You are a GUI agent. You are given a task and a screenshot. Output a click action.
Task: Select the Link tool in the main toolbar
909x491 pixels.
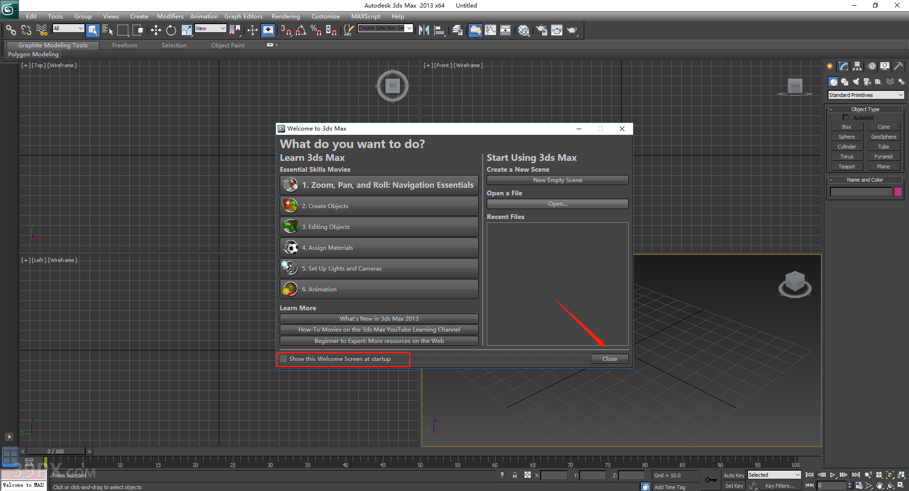point(11,30)
